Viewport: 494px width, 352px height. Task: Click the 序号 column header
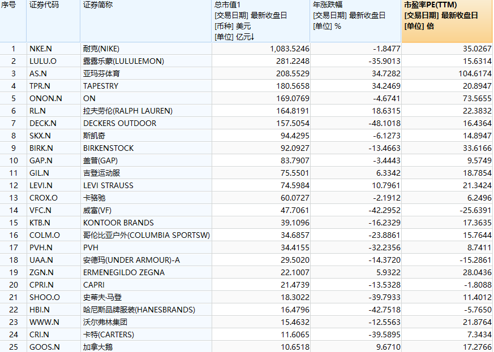(x=13, y=21)
